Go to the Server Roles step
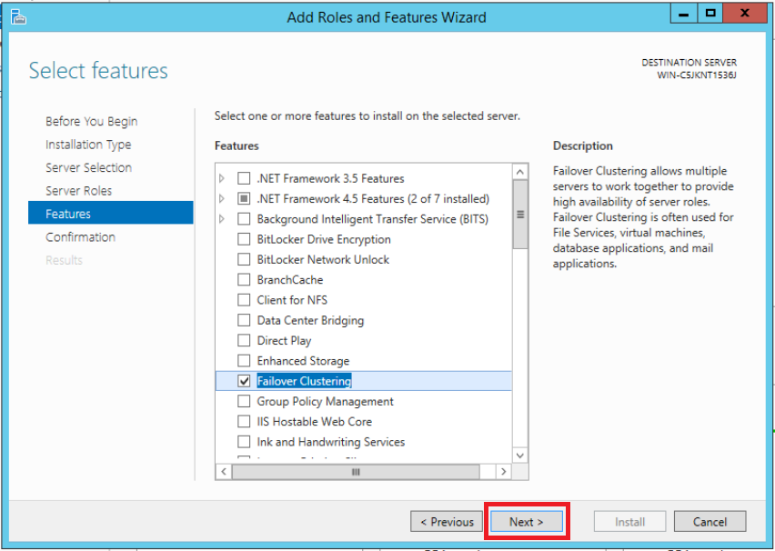The image size is (775, 551). pos(78,191)
